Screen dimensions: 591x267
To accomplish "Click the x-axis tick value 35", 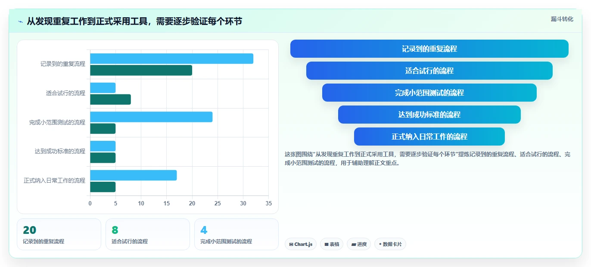I will 269,203.
